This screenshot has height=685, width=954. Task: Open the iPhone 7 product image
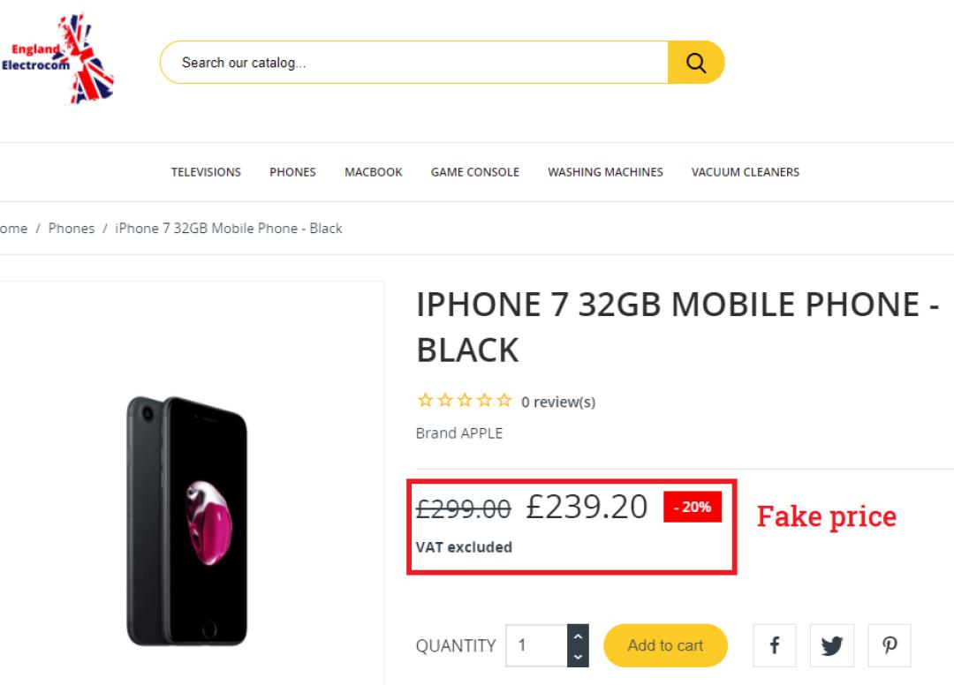[187, 521]
